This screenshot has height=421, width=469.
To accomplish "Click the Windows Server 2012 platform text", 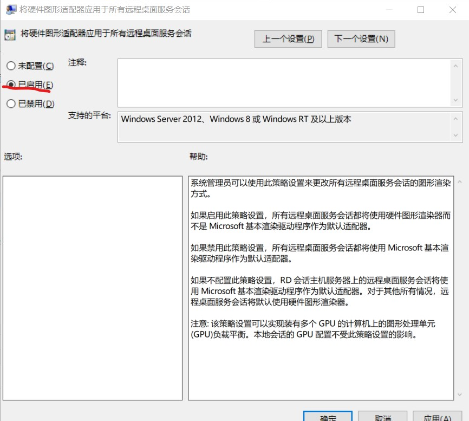I will click(236, 119).
